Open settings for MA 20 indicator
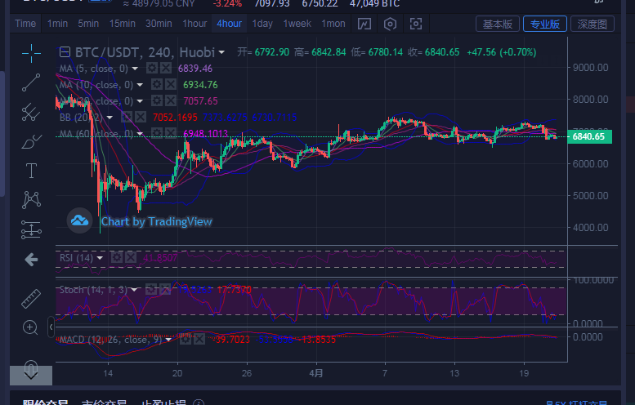Image resolution: width=635 pixels, height=405 pixels. coord(157,100)
